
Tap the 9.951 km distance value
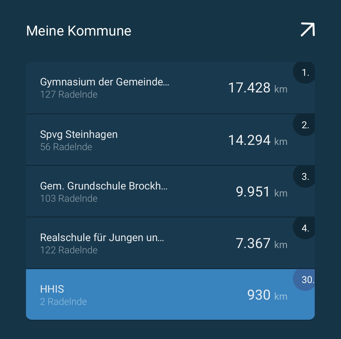coord(261,192)
